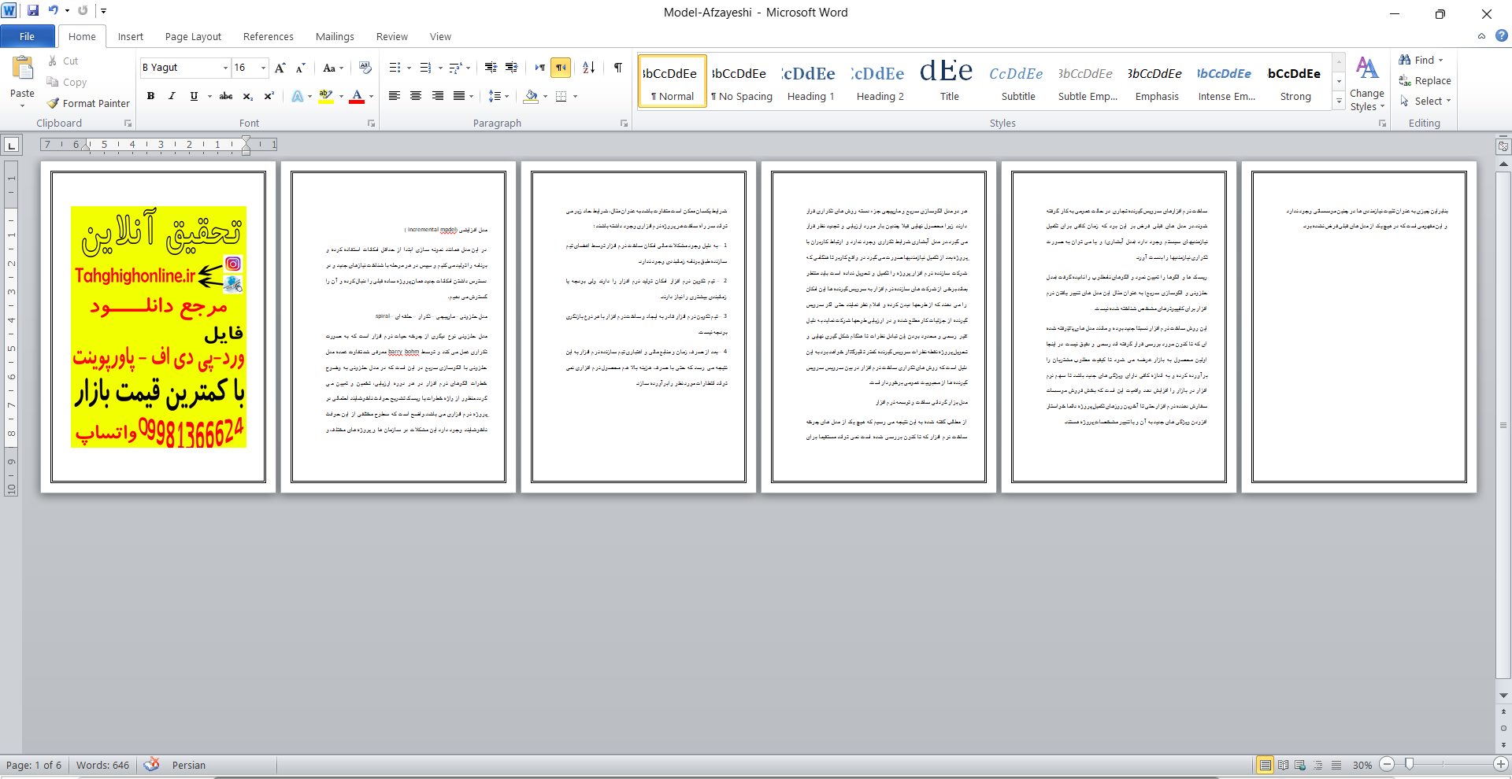Switch to the Page Layout tab
Screen dimensions: 1512x779
coord(193,36)
